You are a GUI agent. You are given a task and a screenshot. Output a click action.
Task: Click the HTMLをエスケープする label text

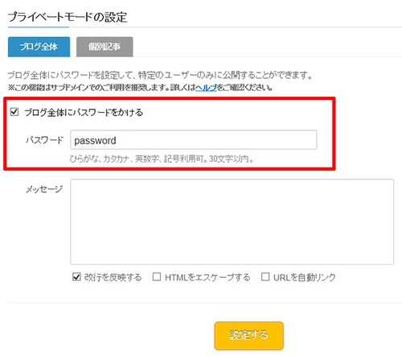coord(207,277)
